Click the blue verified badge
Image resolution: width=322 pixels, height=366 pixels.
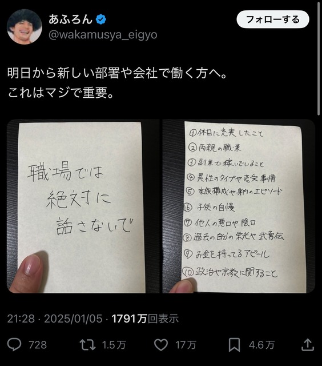pyautogui.click(x=101, y=19)
